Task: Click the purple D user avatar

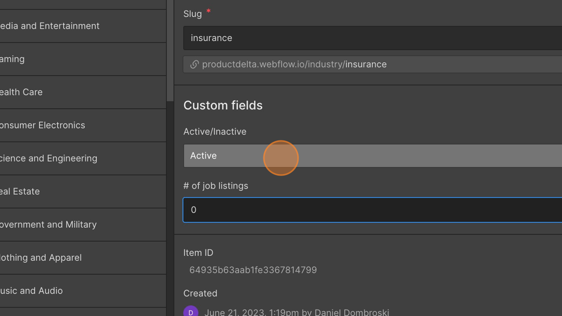Action: pos(191,311)
